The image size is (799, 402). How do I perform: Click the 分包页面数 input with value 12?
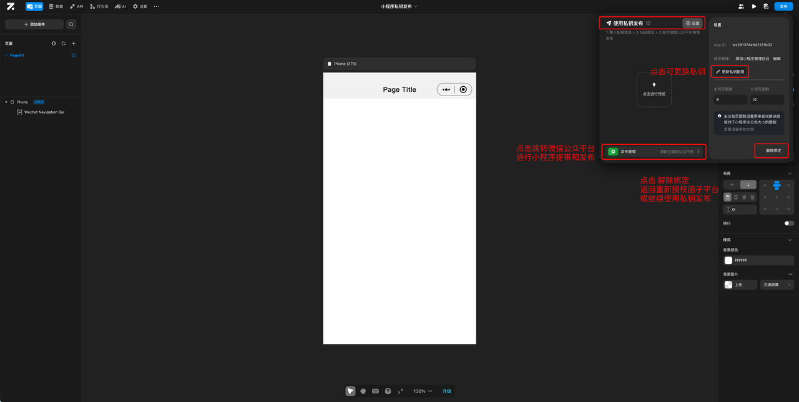click(767, 99)
